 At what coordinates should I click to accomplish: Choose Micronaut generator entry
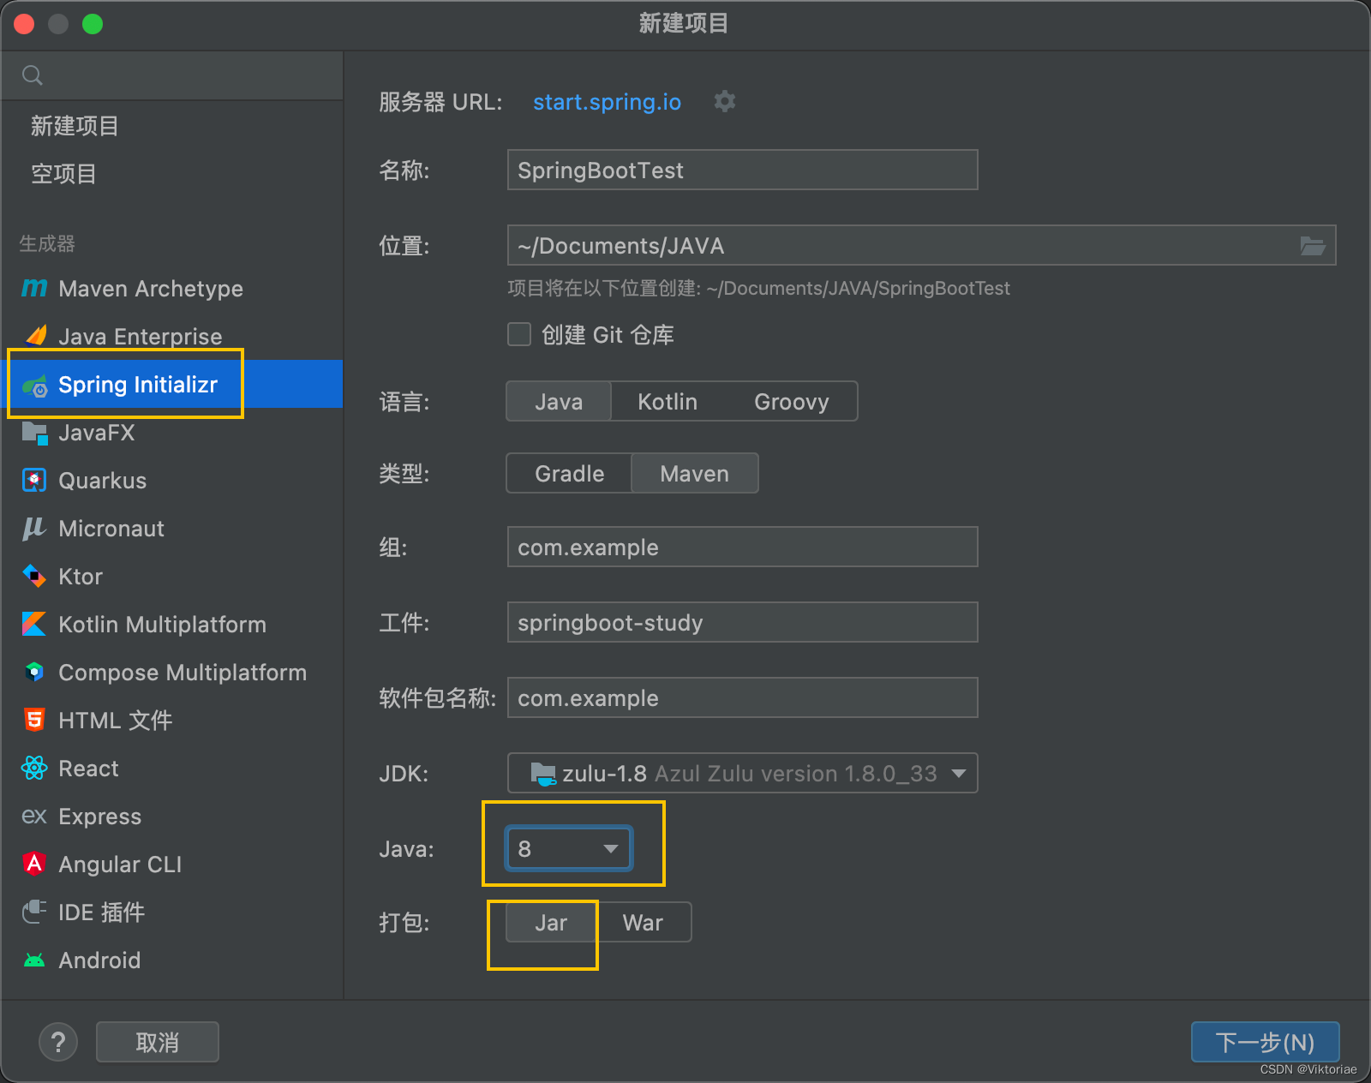click(x=171, y=528)
